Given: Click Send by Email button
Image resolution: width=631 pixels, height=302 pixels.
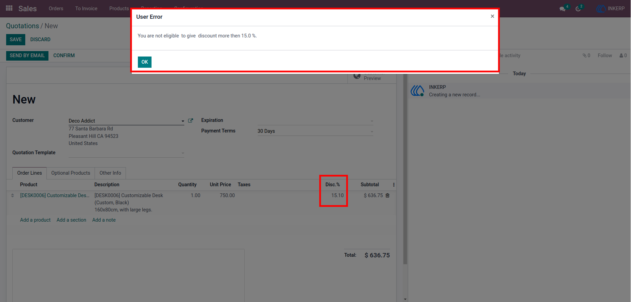Looking at the screenshot, I should [27, 55].
